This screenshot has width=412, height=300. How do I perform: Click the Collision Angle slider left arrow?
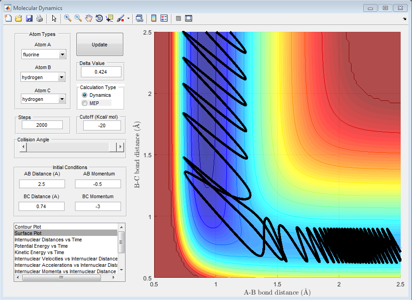click(x=23, y=147)
